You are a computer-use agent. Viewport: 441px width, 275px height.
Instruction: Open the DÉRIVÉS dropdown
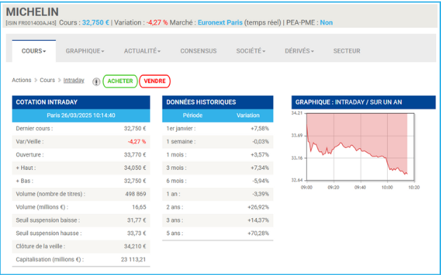299,51
